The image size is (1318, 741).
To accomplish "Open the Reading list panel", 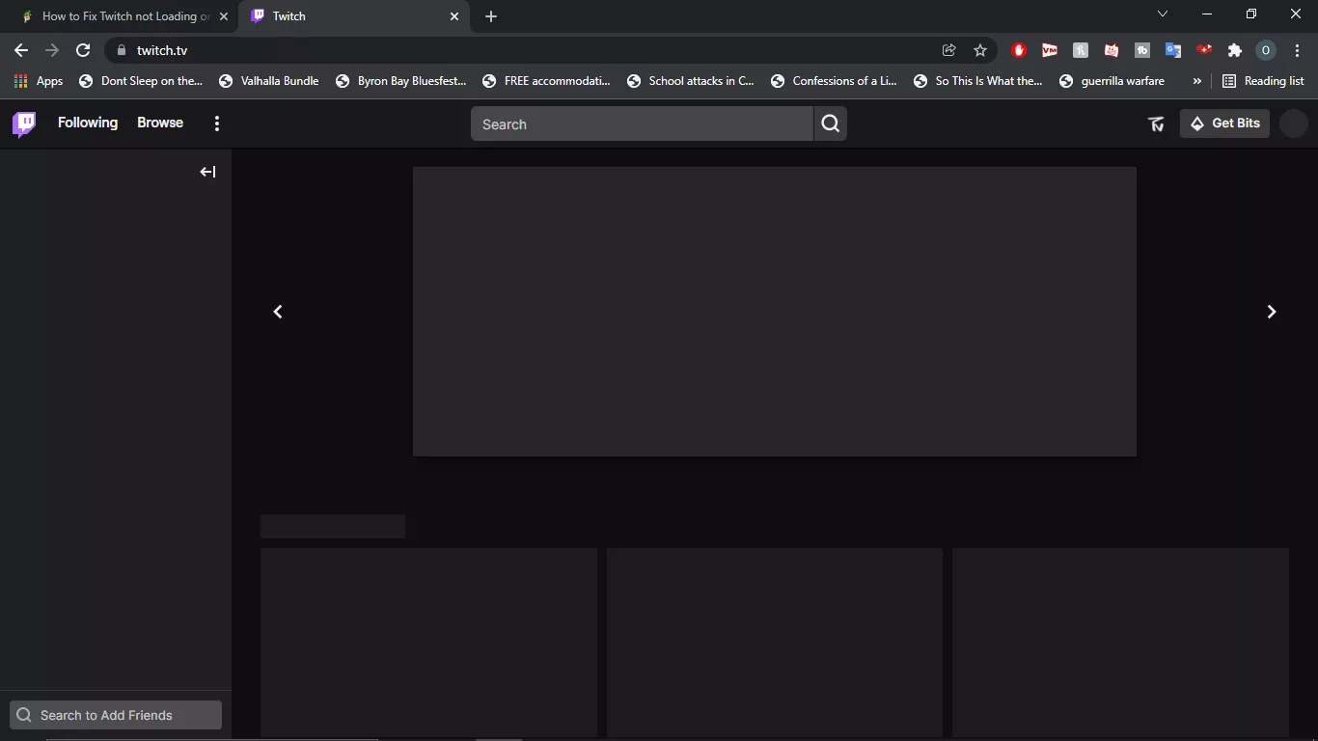I will pos(1263,81).
